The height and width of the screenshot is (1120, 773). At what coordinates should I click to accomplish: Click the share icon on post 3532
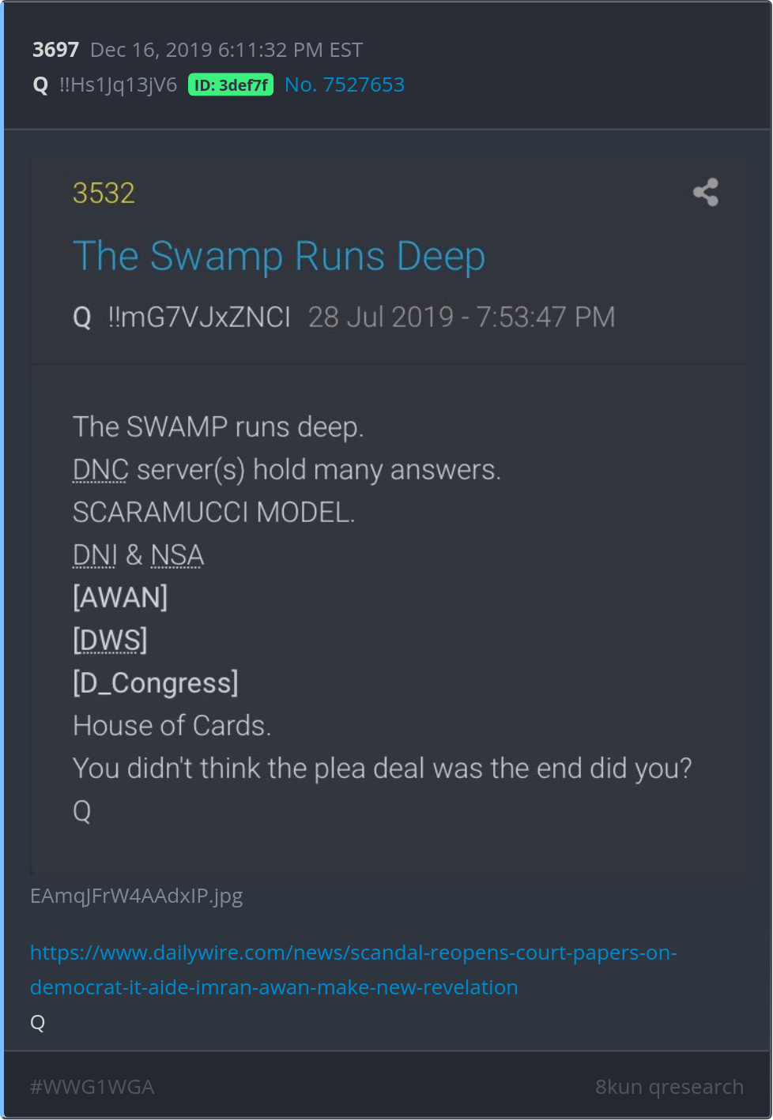[706, 192]
